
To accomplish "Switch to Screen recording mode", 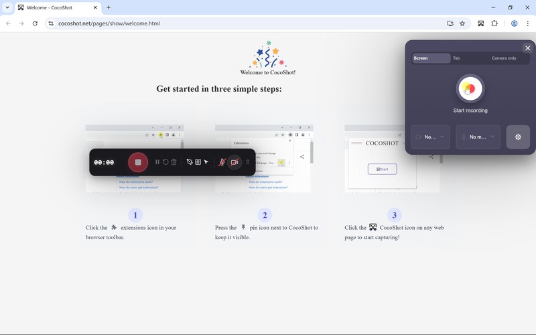I will point(430,58).
